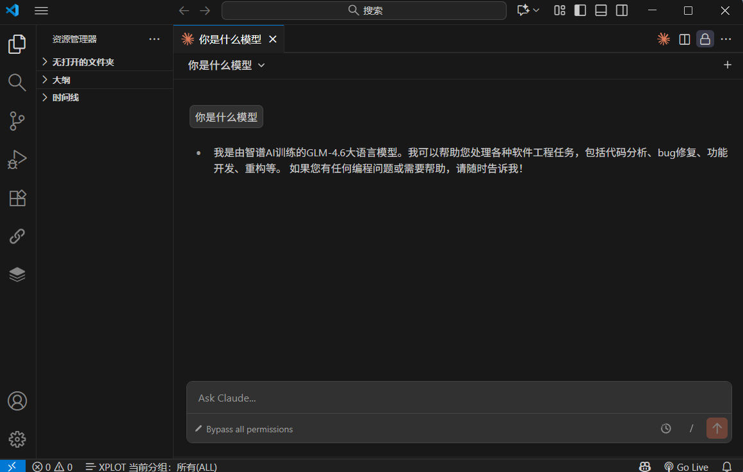743x472 pixels.
Task: Toggle the primary side bar visibility
Action: (x=580, y=10)
